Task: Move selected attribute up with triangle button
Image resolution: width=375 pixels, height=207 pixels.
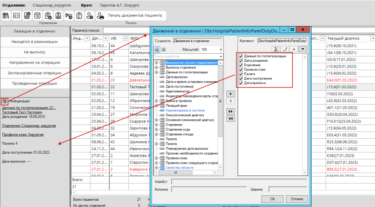Action: [x=294, y=49]
